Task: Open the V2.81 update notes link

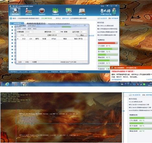Action: [105, 26]
